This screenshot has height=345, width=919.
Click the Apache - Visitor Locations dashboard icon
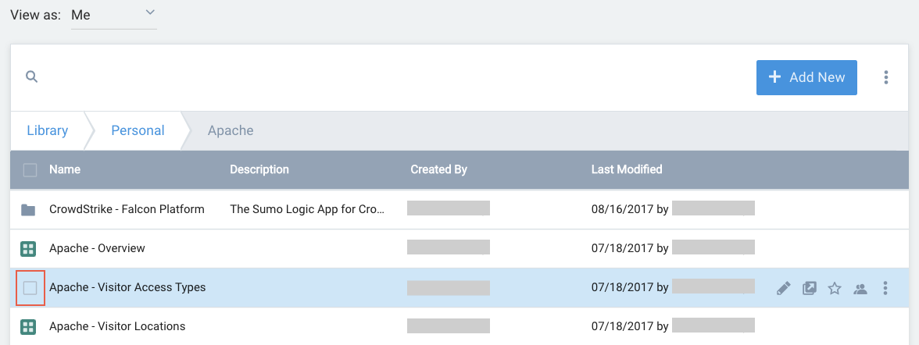tap(29, 326)
